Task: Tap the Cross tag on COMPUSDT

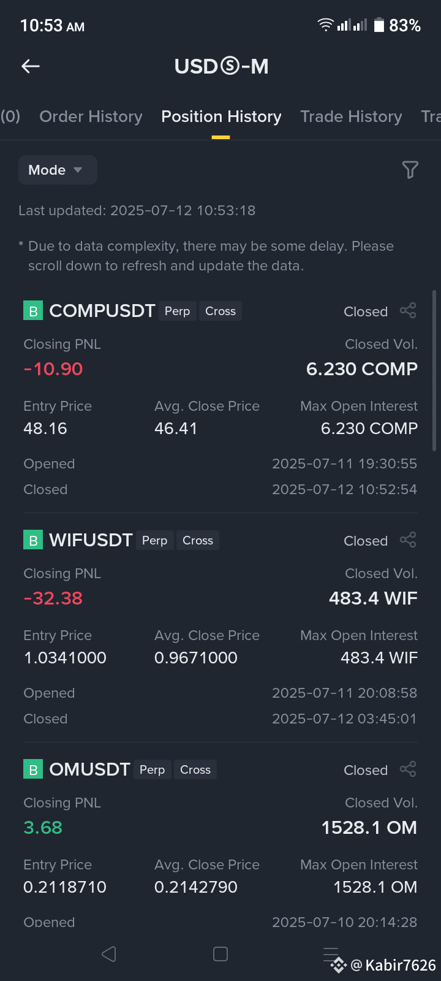Action: [221, 311]
